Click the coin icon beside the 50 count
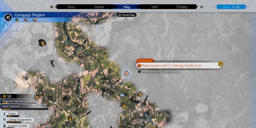 [x=4, y=96]
